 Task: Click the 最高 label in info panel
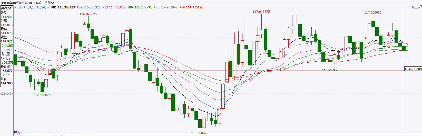coord(4,21)
